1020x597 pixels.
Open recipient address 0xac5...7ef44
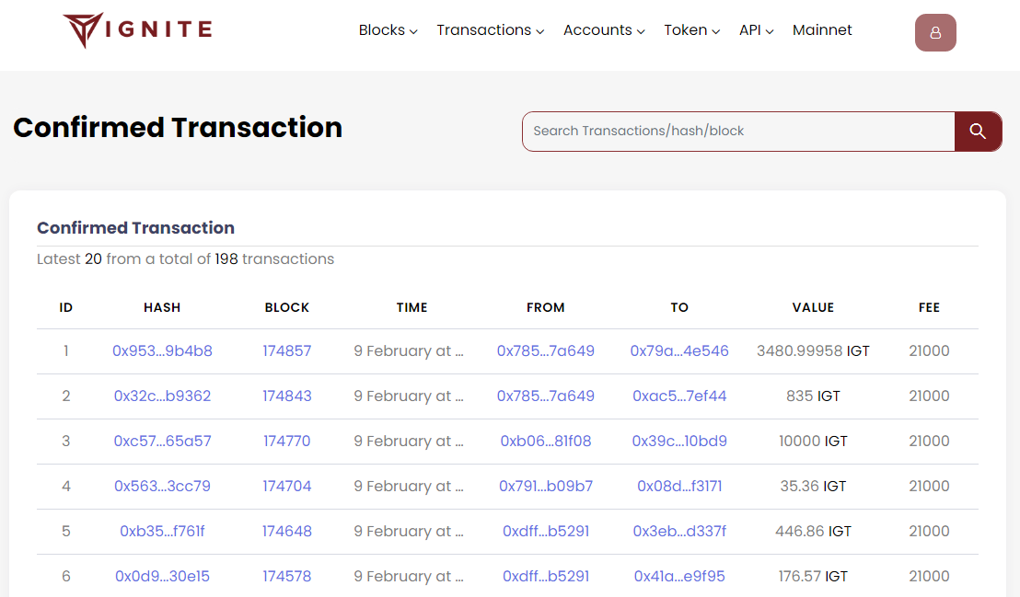679,396
